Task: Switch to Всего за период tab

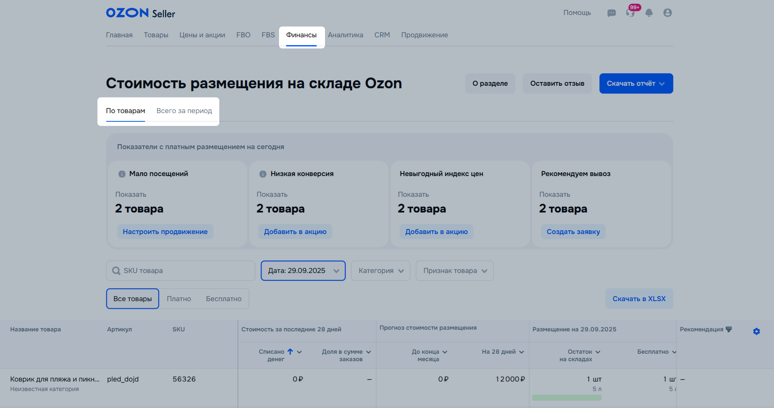Action: [x=184, y=111]
